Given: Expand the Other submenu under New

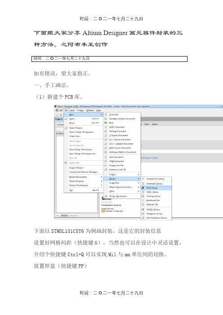Looking at the screenshot, I should click(x=122, y=191).
